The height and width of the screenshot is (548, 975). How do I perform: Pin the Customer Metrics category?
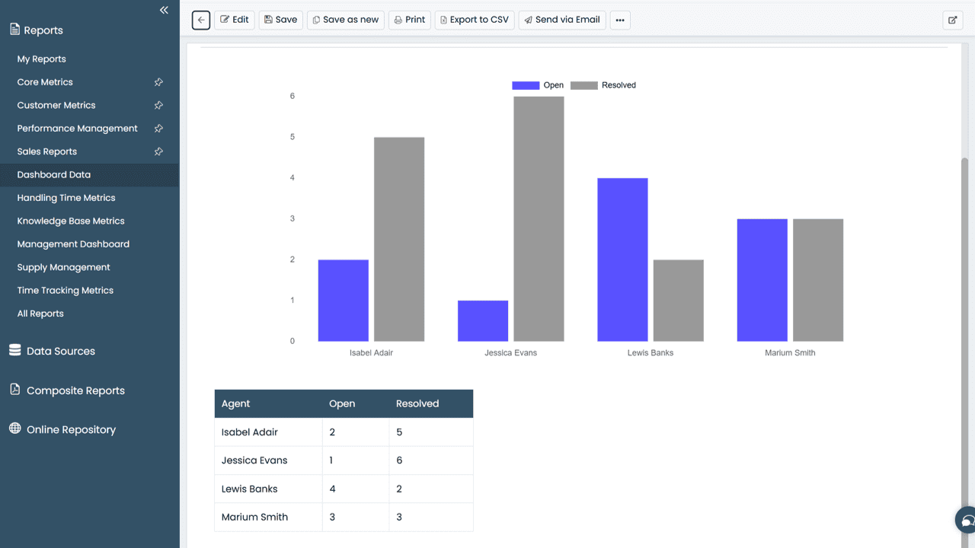pos(158,105)
